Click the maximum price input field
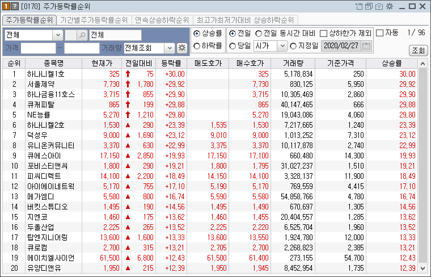This screenshot has height=277, width=431. click(x=82, y=48)
